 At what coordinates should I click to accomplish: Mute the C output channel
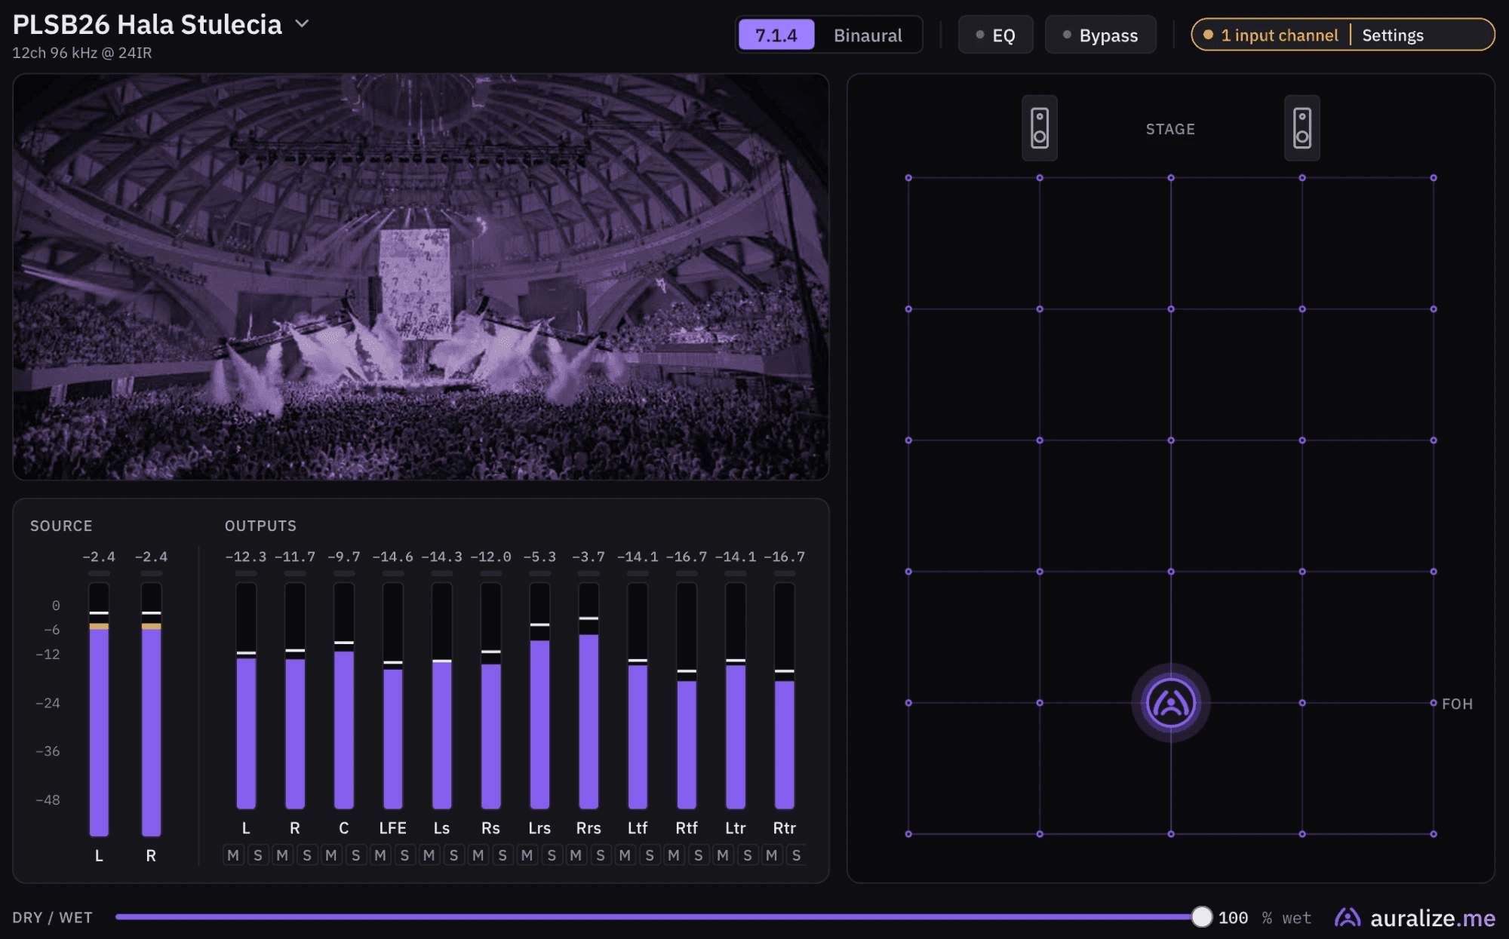(331, 855)
